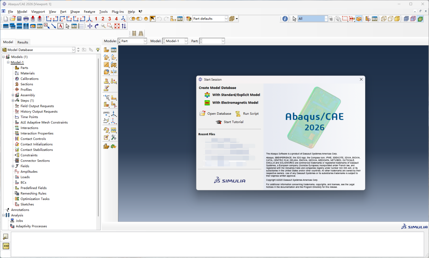Screen dimensions: 429x258
Task: Save the model database via floppy icon
Action: 19,19
